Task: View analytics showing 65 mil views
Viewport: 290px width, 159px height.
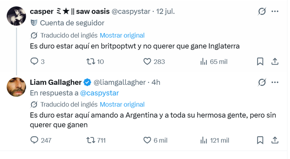Action: click(x=214, y=61)
